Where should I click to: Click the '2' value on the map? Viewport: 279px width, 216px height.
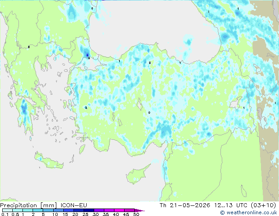86,108
